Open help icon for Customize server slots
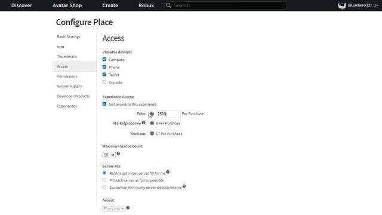The width and height of the screenshot is (382, 215). (184, 186)
